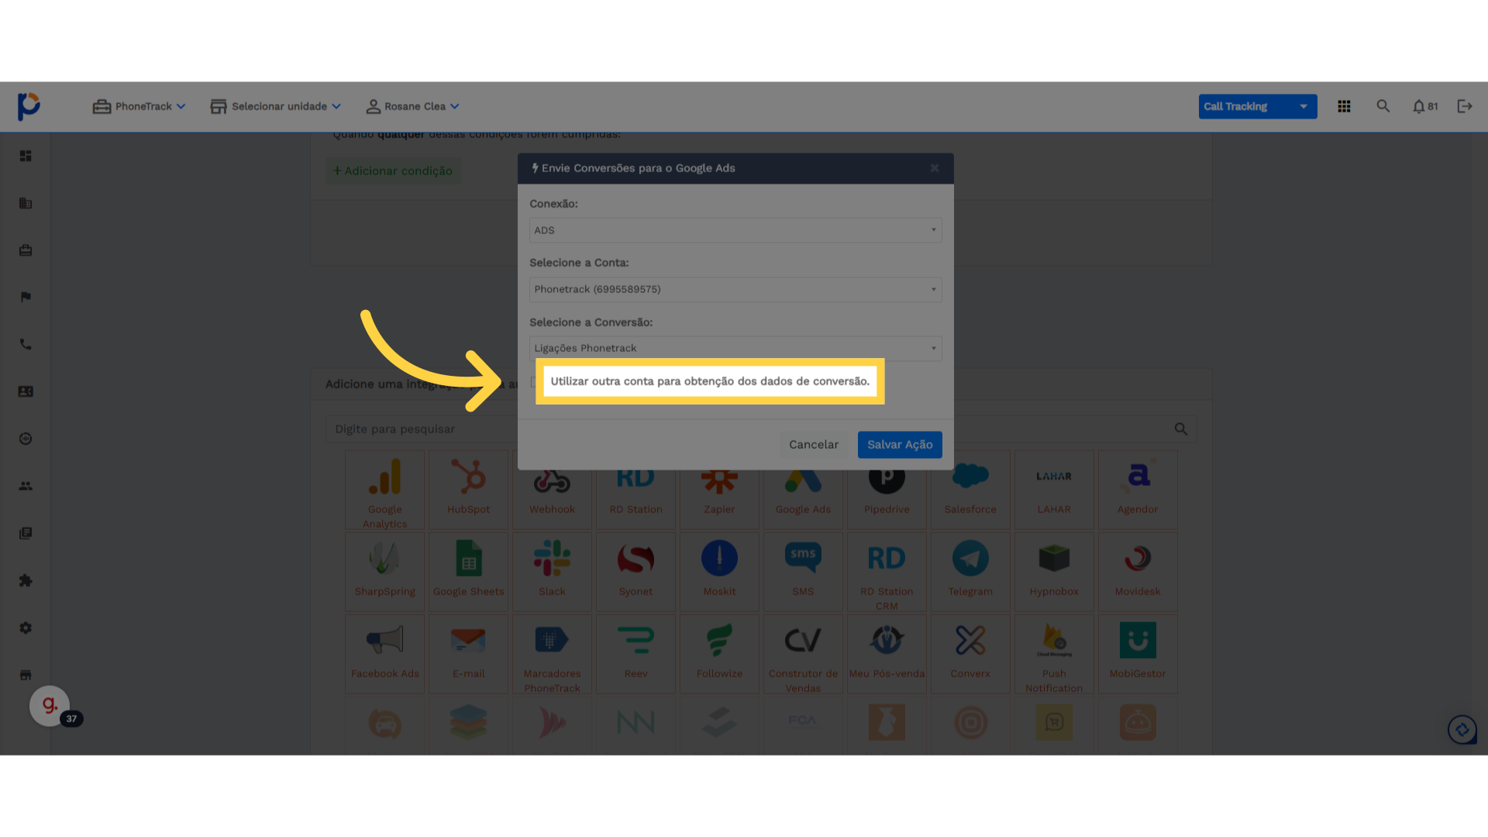Select the Moskit integration
1488x837 pixels.
(719, 572)
